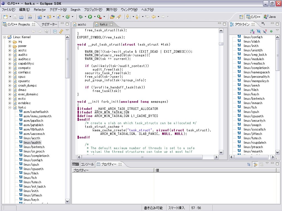Viewport: 282px width, 211px height.
Task: Click the editor's horizontal scrollbar thumb
Action: (142, 157)
